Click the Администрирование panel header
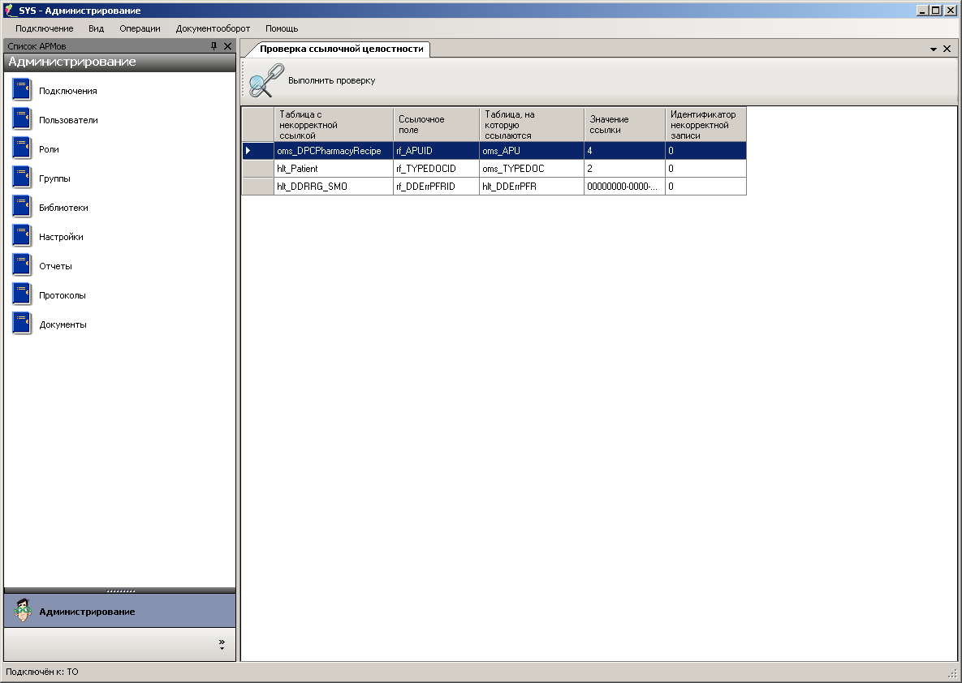 point(119,62)
